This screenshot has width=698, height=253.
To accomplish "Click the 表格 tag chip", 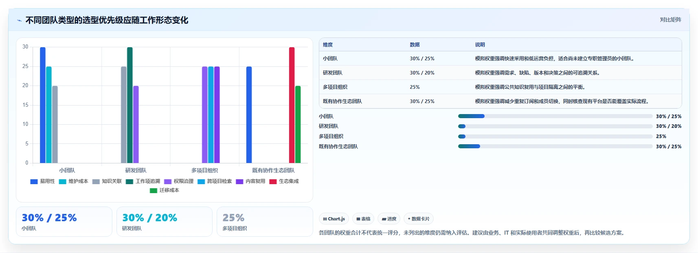I will (363, 219).
